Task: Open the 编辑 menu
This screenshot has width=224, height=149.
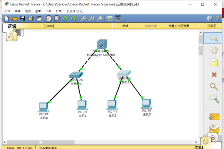Action: pos(18,11)
